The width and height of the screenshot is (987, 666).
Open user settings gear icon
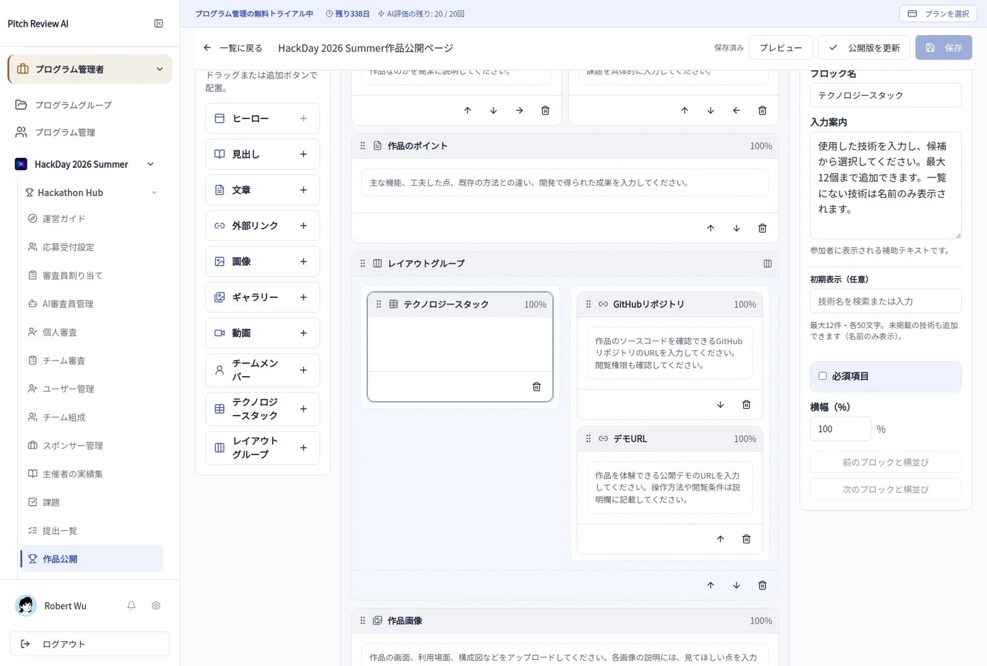pyautogui.click(x=156, y=606)
